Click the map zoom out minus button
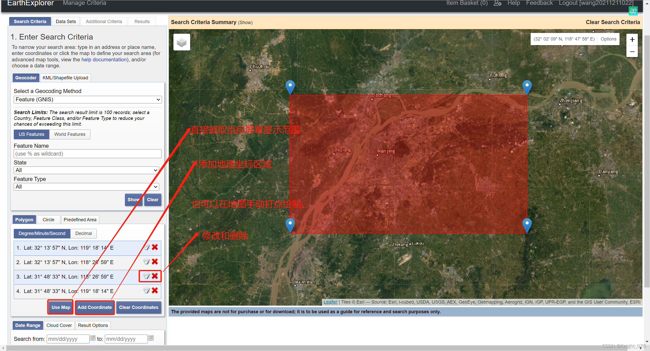This screenshot has width=650, height=351. (x=632, y=52)
